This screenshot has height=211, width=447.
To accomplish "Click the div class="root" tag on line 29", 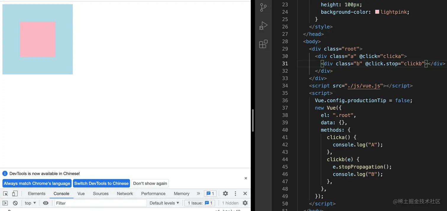I will coord(336,49).
